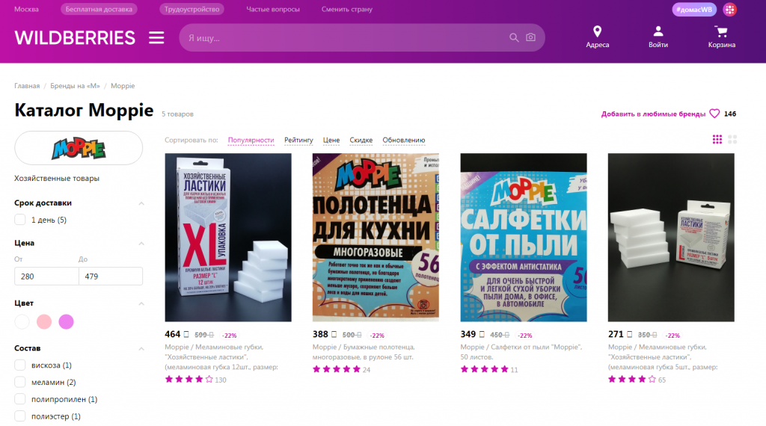Click the heart favorite brand icon
The height and width of the screenshot is (426, 766).
tap(714, 114)
